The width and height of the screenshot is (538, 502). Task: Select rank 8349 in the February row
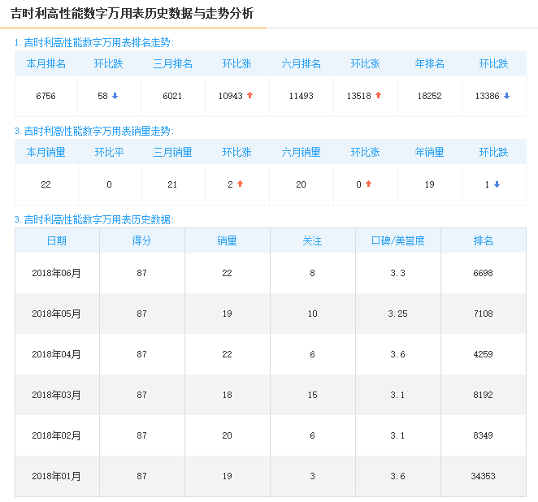tap(483, 435)
